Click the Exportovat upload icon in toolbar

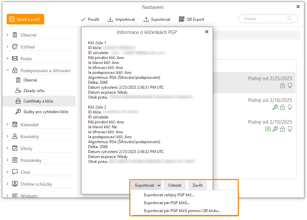(x=146, y=19)
